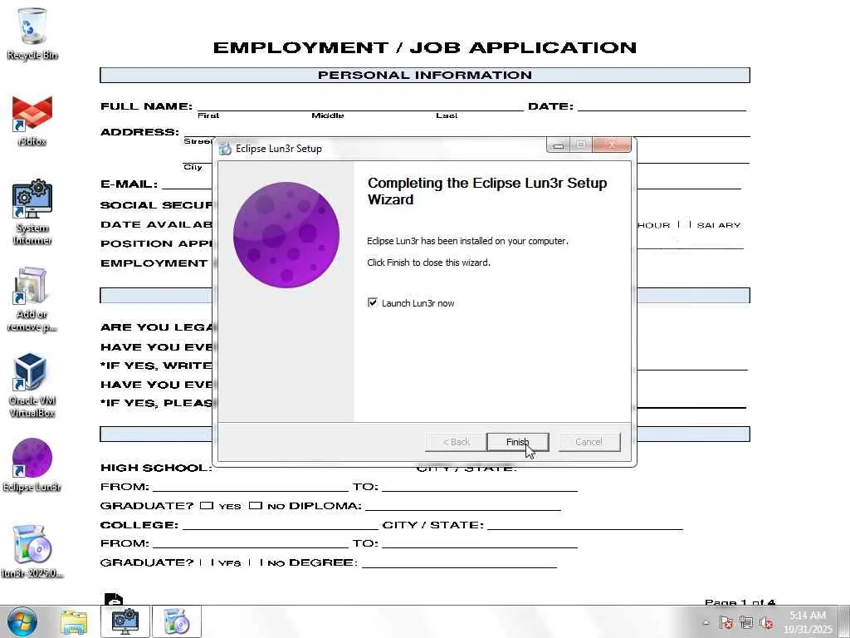Select the Oracle VM VirtualBox shortcut
Viewport: 850px width, 638px height.
[32, 385]
